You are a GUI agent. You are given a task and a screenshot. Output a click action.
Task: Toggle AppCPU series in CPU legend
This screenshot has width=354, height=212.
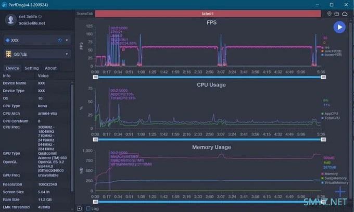tap(330, 114)
